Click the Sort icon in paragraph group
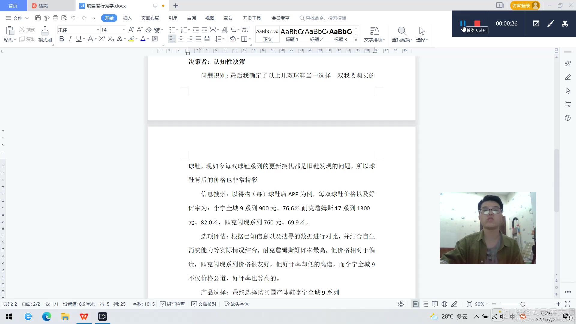The width and height of the screenshot is (576, 324). point(225,30)
